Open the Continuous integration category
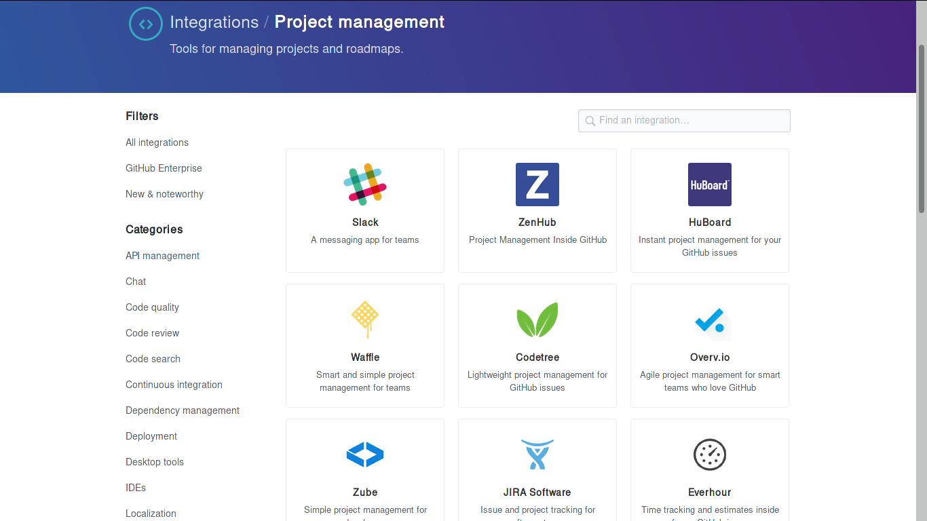Screen dimensions: 927x521 click(x=174, y=385)
